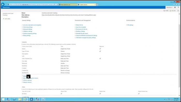181x102 pixels.
Task: Click Create view link
Action: tap(26, 97)
